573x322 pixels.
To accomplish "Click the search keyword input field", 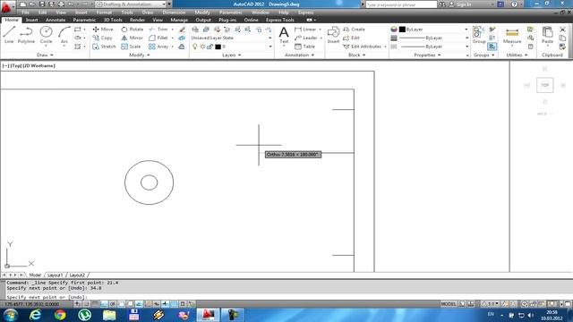I will click(x=401, y=4).
